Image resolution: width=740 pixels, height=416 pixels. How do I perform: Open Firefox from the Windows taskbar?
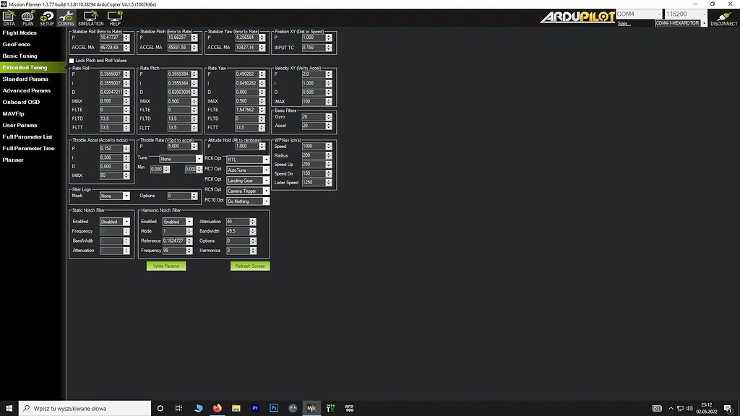tap(218, 407)
